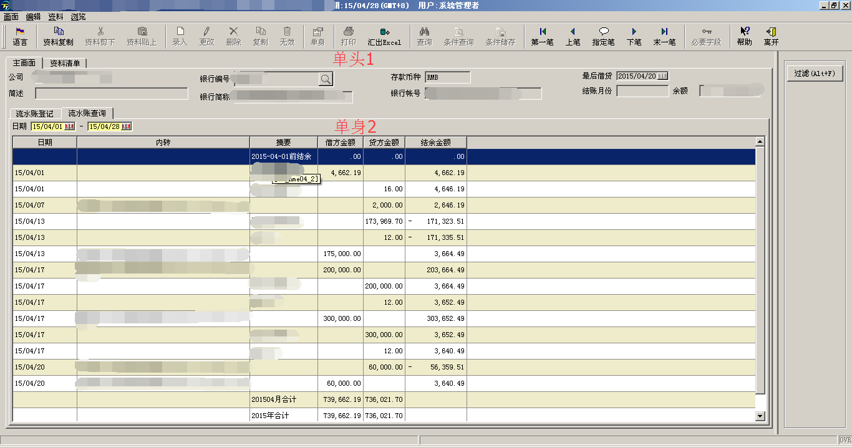The image size is (852, 448).
Task: Click the 资料剪下 cut icon
Action: point(100,37)
